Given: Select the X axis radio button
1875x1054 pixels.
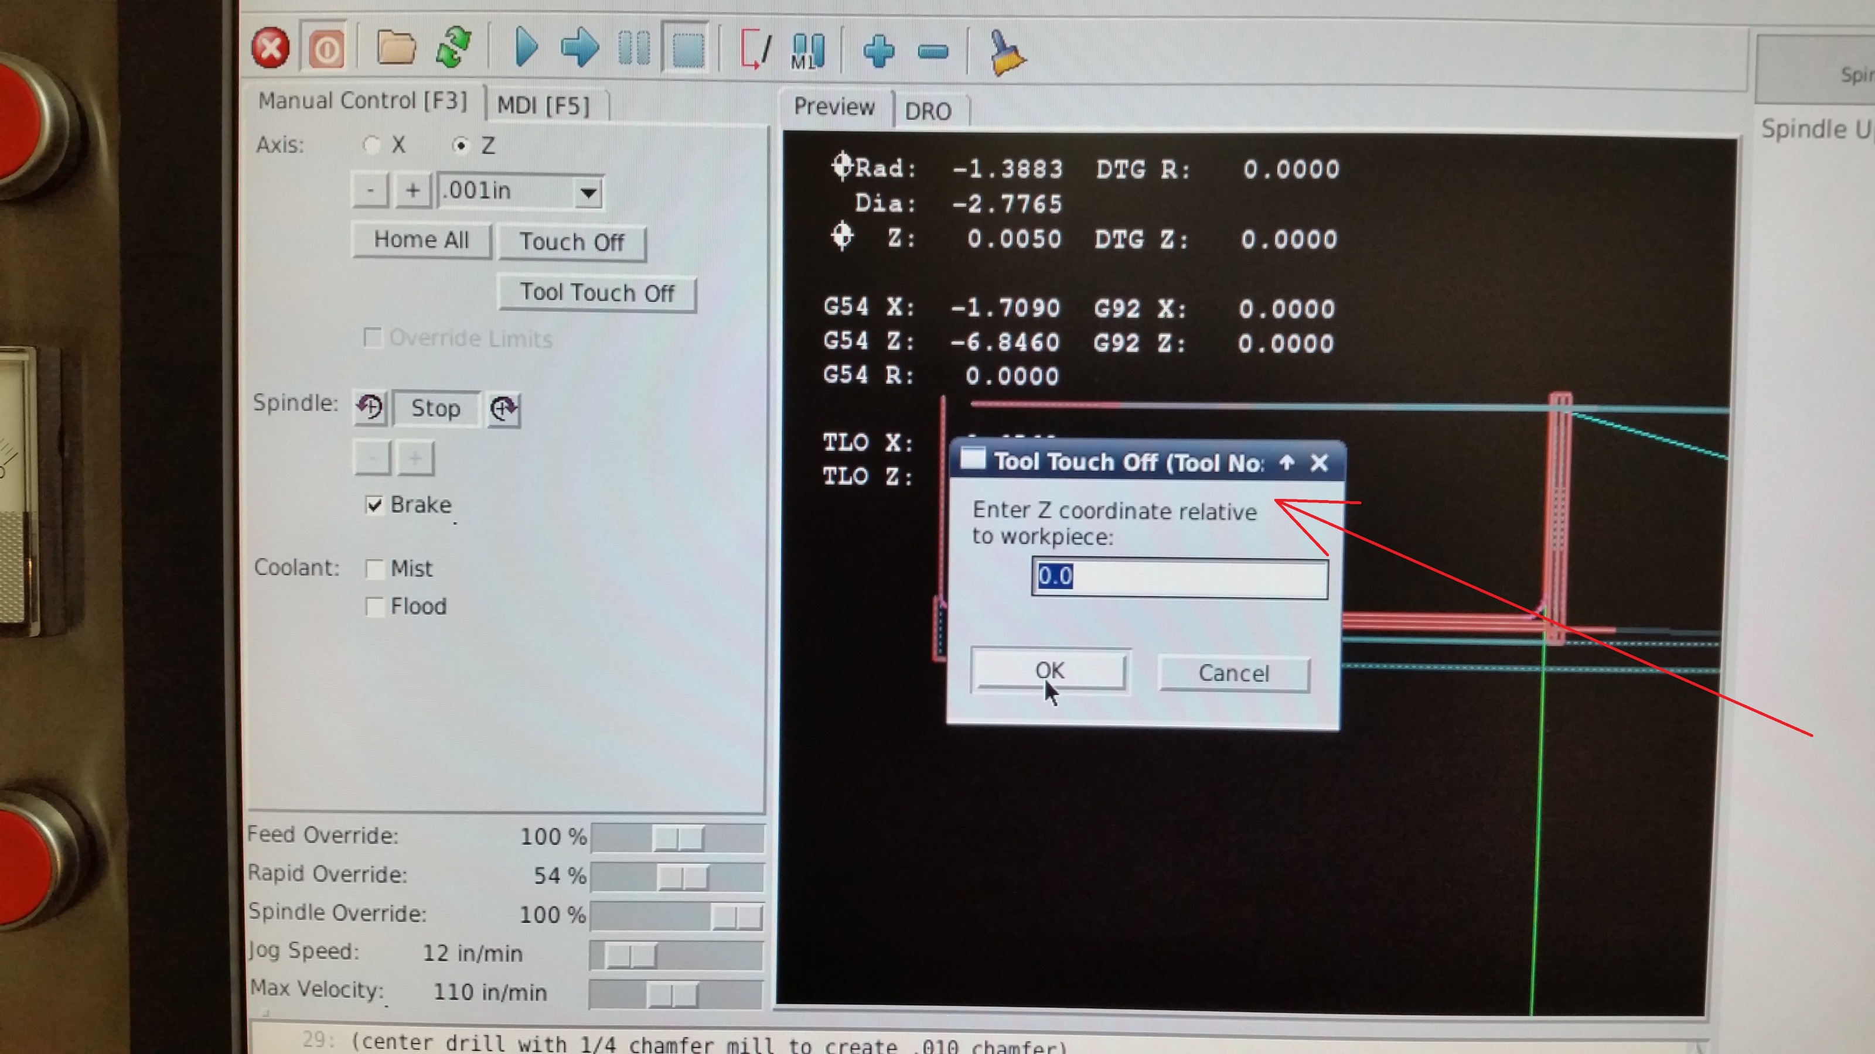Looking at the screenshot, I should point(372,145).
